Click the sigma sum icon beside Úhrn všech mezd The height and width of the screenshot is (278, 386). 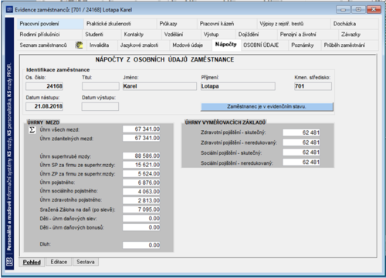[32, 130]
